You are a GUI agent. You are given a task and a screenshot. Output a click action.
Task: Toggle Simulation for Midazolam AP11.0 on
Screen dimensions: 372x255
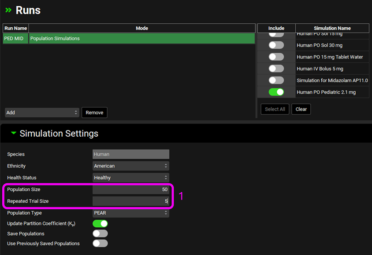(276, 80)
